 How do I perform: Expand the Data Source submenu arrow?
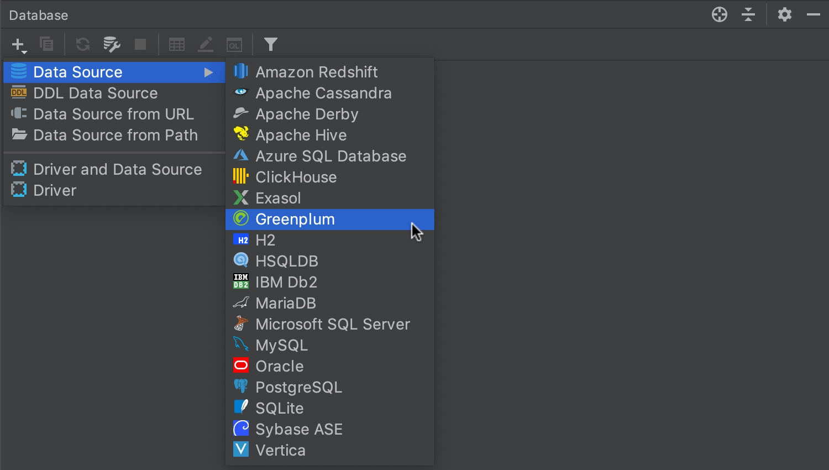tap(208, 72)
